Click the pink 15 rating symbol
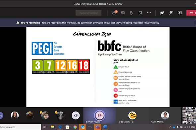The image size is (196, 130). [x=116, y=90]
